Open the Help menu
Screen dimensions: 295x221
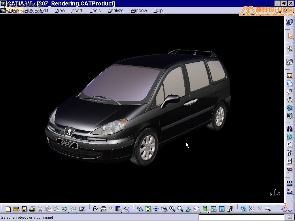pyautogui.click(x=158, y=11)
